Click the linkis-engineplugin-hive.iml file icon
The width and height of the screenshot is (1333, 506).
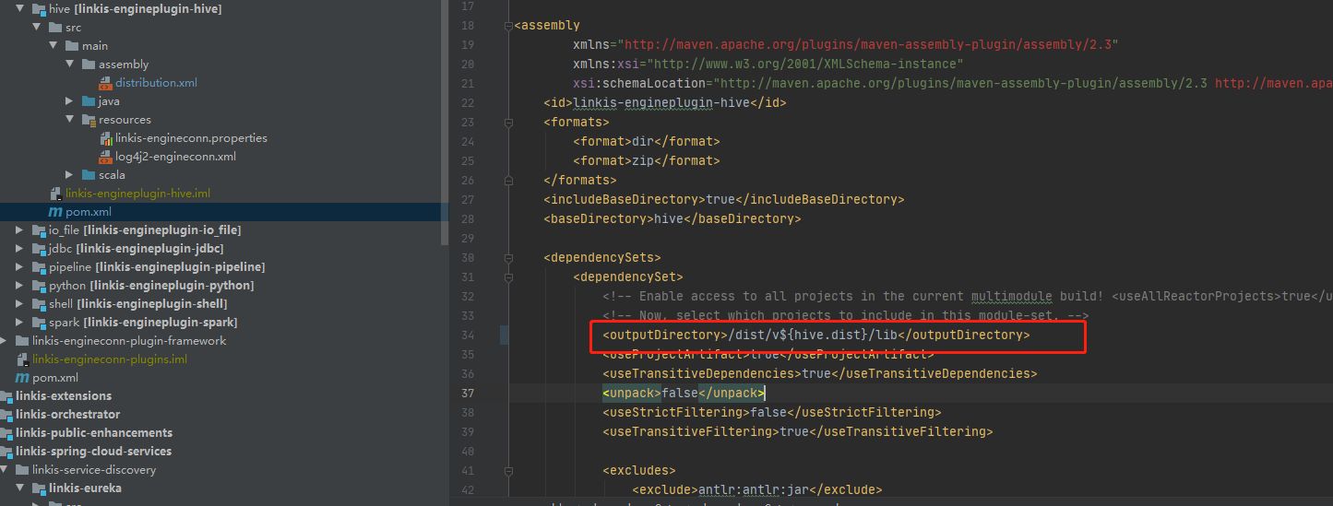coord(55,193)
